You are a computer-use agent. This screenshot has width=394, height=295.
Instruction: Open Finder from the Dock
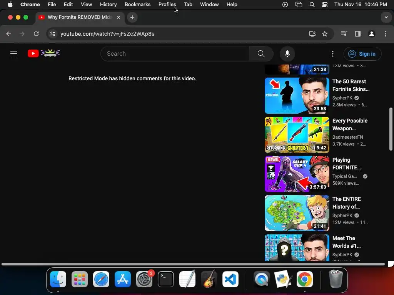coord(58,279)
